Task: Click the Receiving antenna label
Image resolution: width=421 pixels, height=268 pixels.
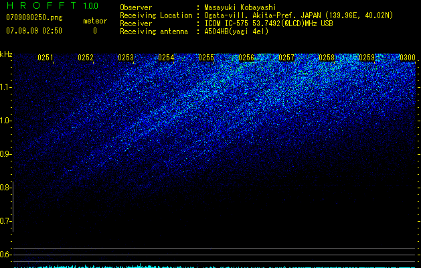Action: [x=154, y=31]
